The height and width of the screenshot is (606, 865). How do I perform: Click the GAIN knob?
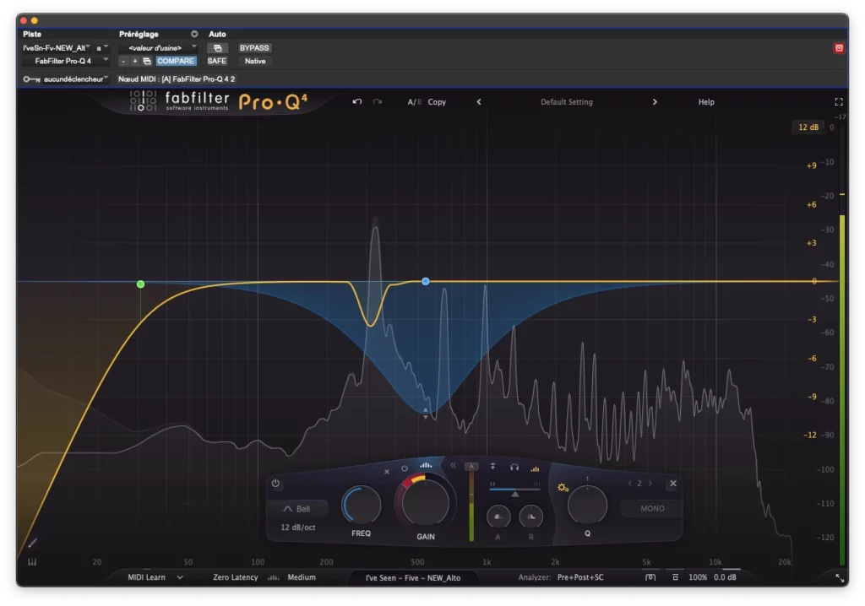[426, 502]
